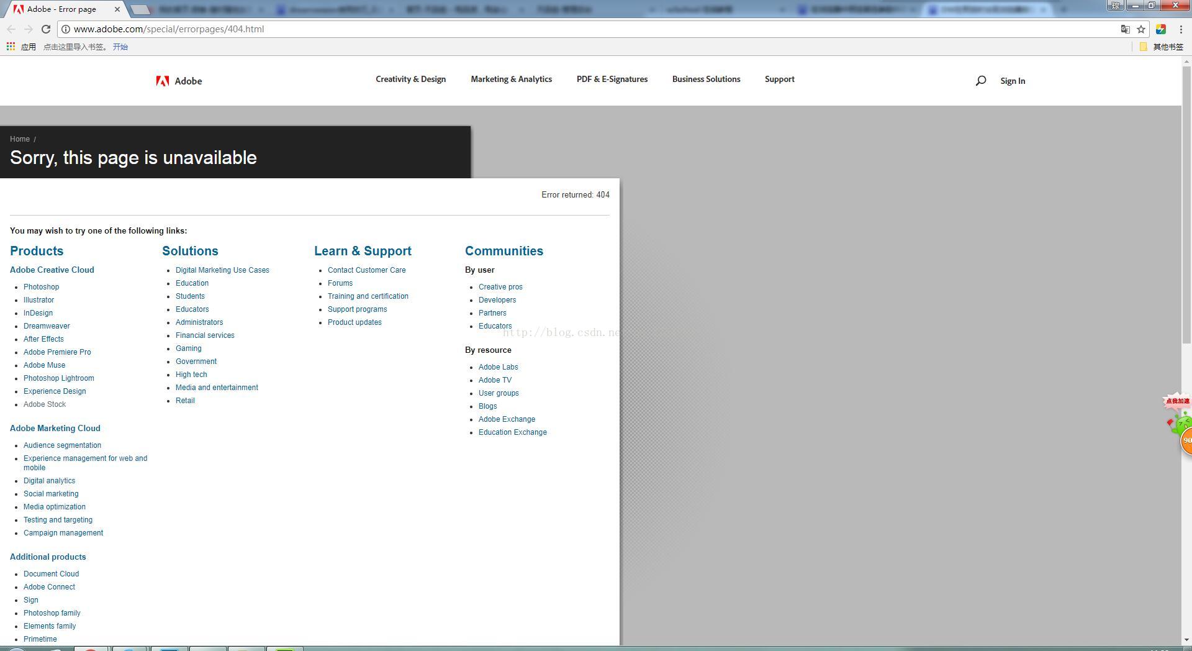Image resolution: width=1192 pixels, height=651 pixels.
Task: Open Products section heading
Action: pyautogui.click(x=37, y=251)
